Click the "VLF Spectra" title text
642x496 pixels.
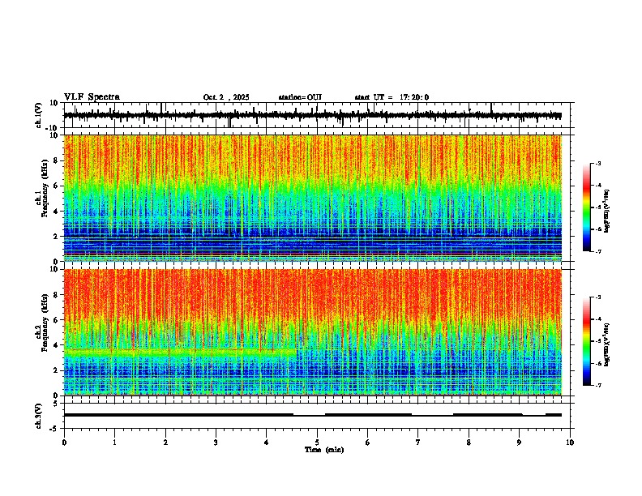coord(92,97)
